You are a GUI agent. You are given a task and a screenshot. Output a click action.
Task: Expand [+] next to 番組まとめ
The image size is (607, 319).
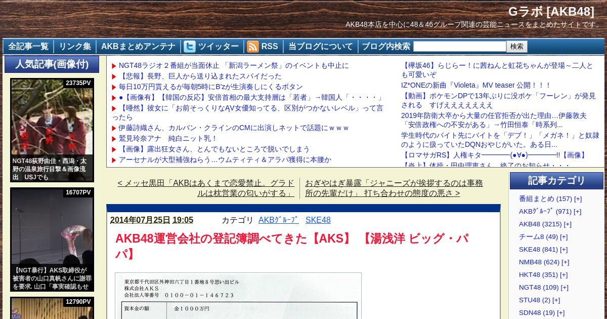pos(578,198)
